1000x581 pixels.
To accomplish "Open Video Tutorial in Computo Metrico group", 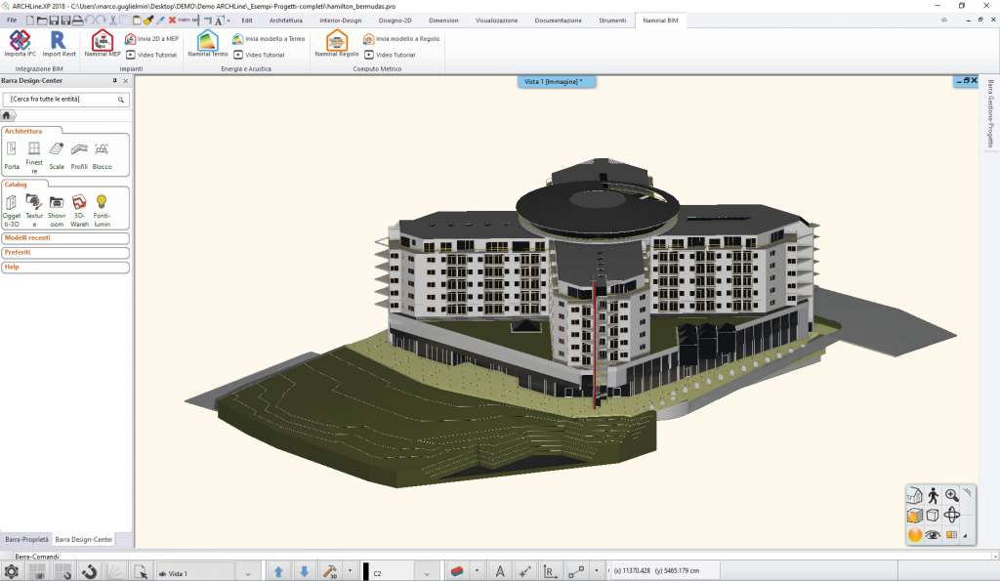I will (390, 55).
